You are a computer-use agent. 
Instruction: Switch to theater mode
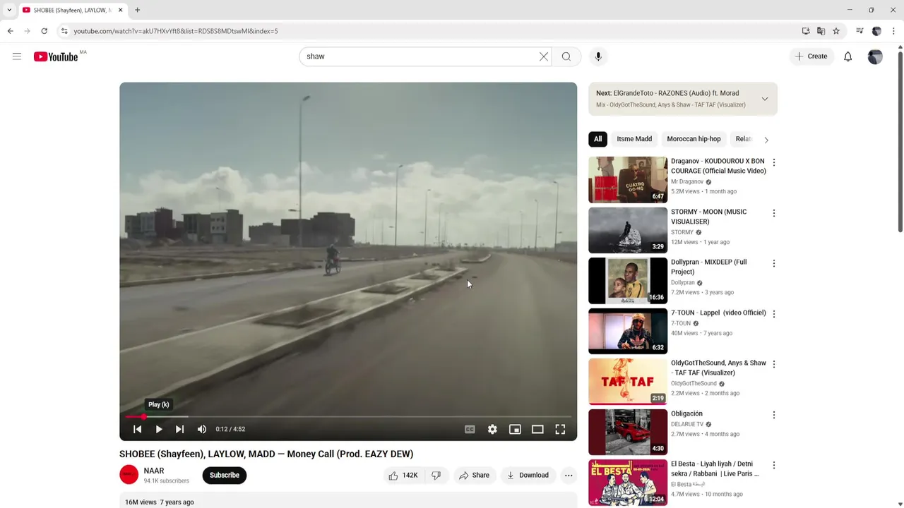point(537,429)
